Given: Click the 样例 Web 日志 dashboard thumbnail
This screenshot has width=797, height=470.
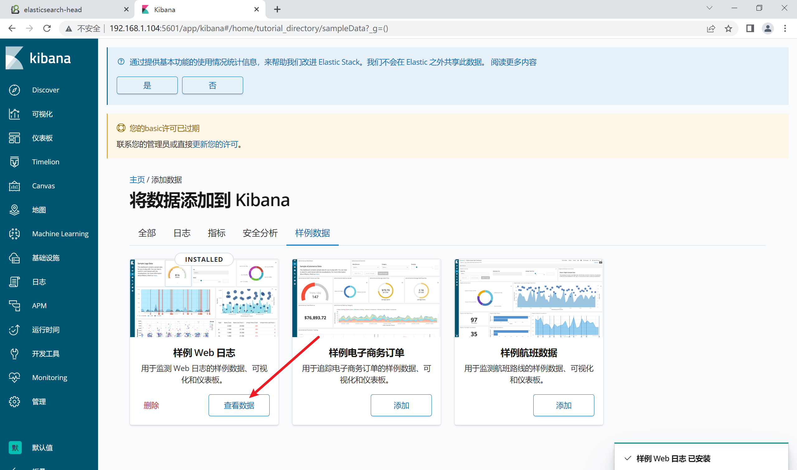Looking at the screenshot, I should tap(204, 298).
